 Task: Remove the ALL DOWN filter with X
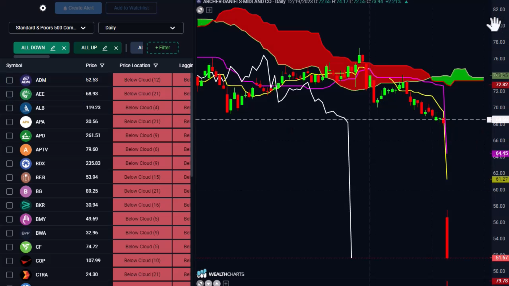(64, 48)
